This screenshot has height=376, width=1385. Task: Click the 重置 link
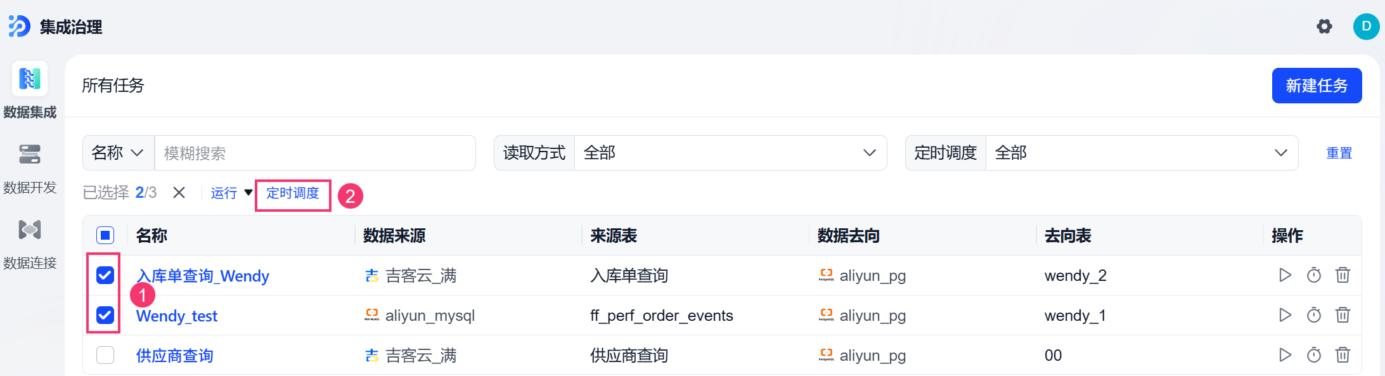(1339, 153)
